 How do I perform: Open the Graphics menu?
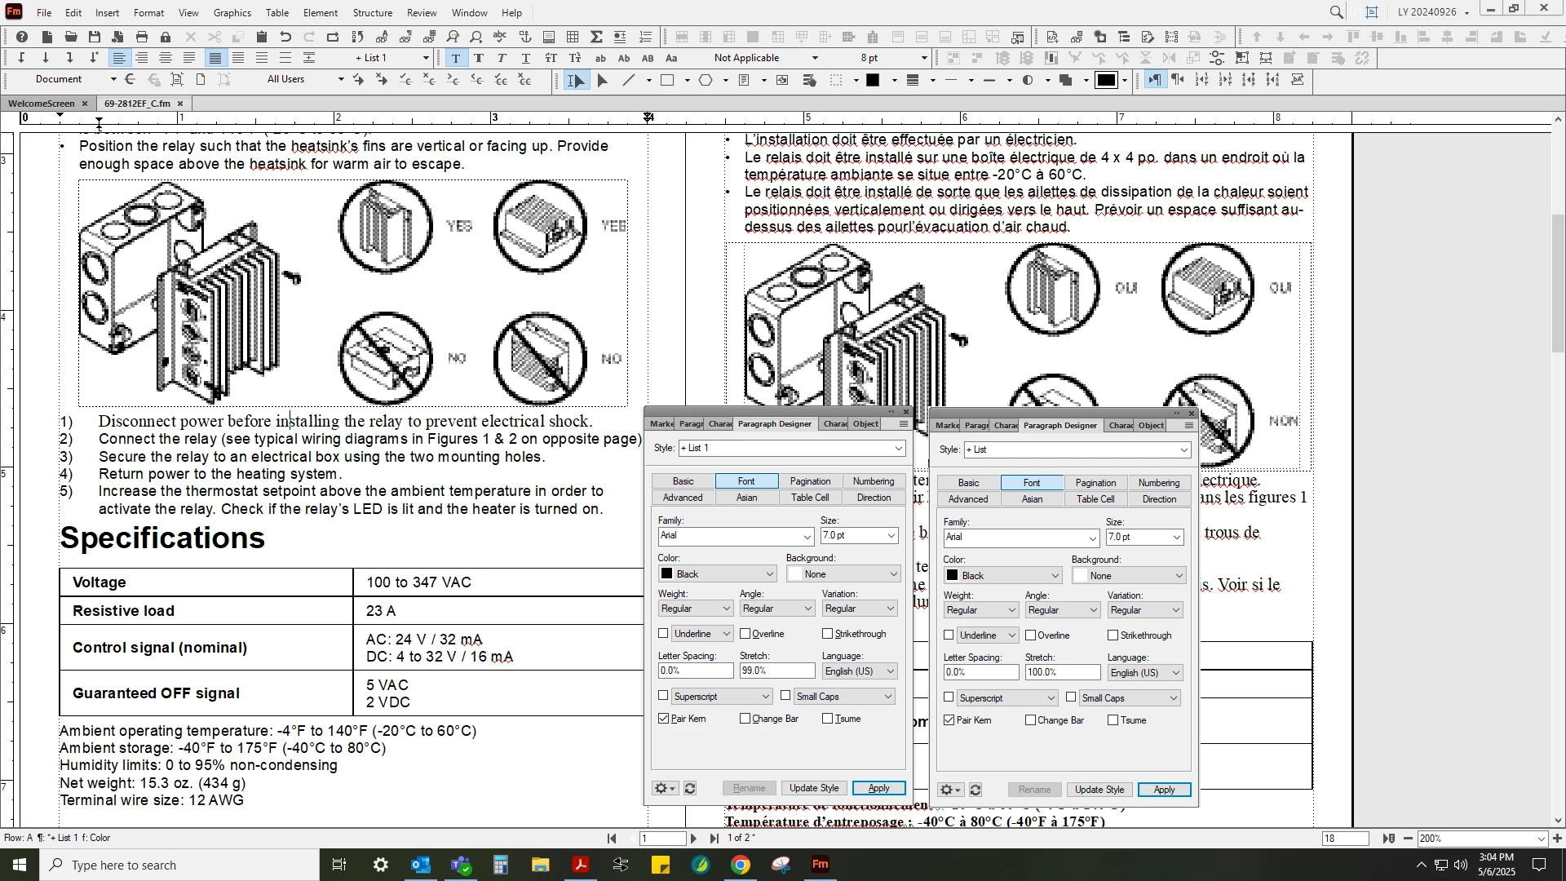(x=232, y=12)
